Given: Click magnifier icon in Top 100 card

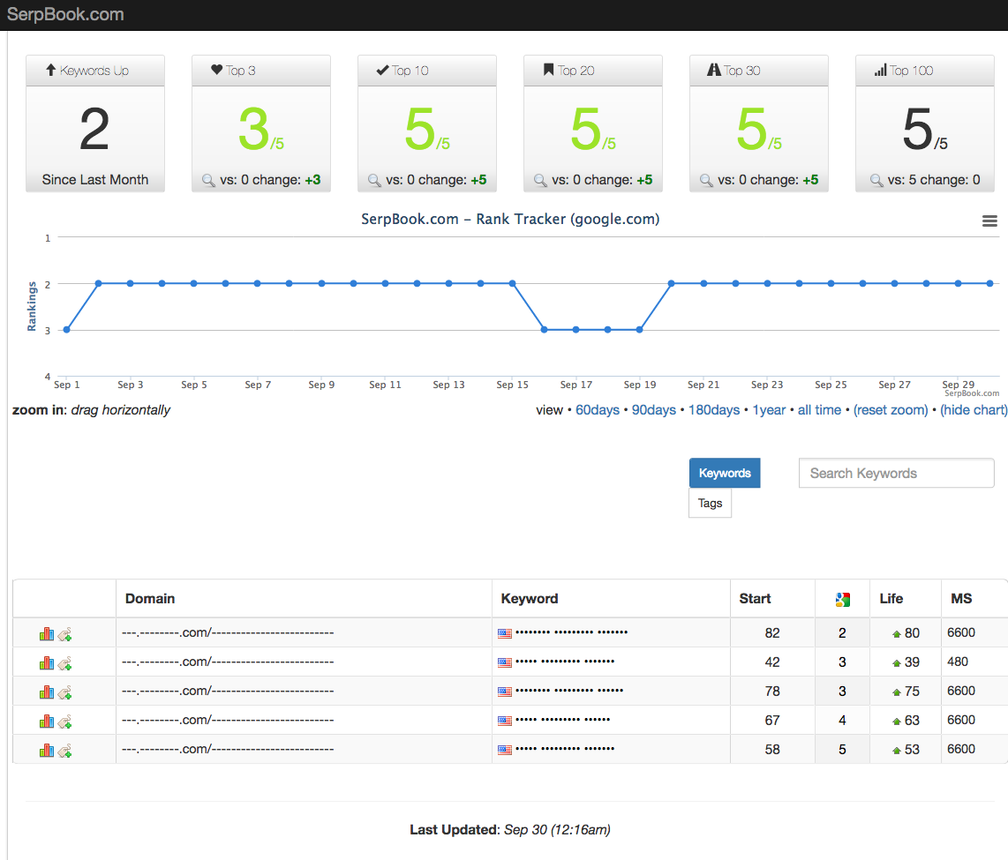Looking at the screenshot, I should (x=876, y=181).
